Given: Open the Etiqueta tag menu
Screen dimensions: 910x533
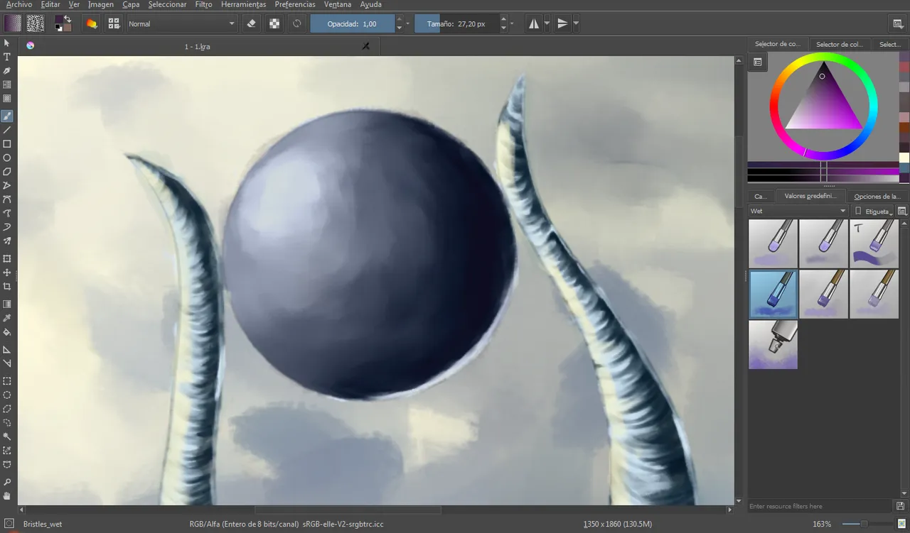Looking at the screenshot, I should pos(873,211).
